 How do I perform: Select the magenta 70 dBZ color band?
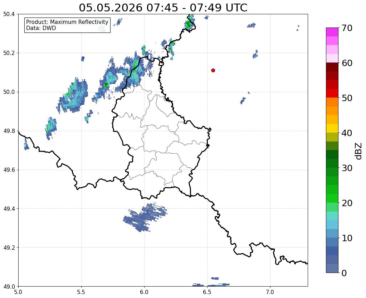click(x=332, y=32)
